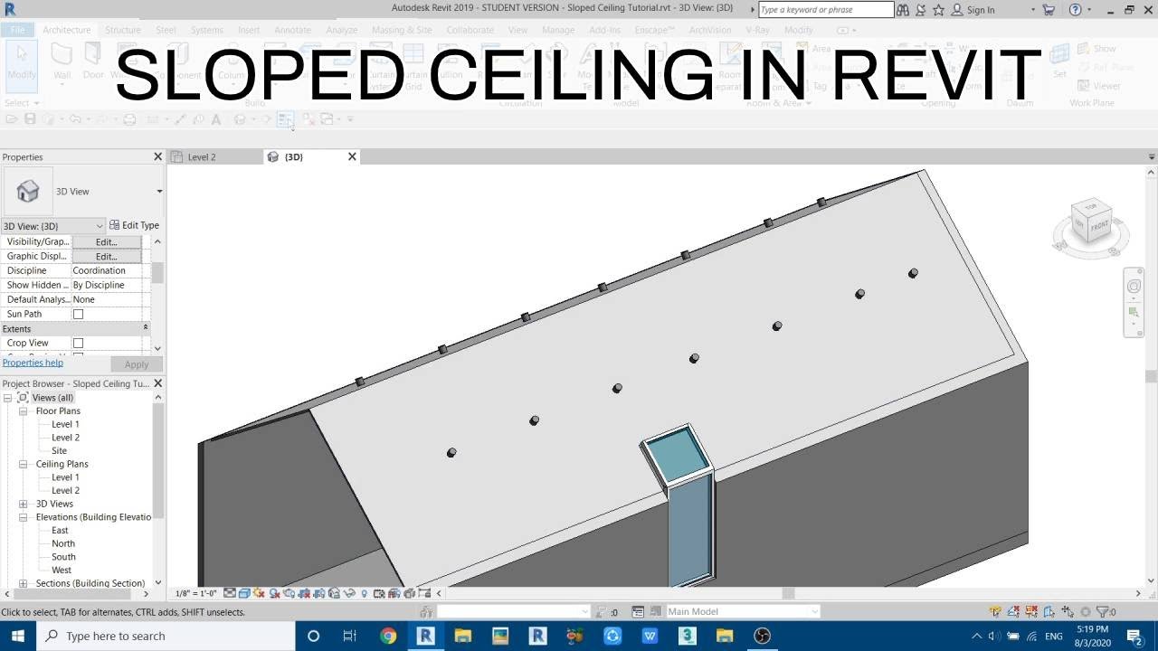The image size is (1158, 651).
Task: Close the {3D} view tab
Action: [x=352, y=157]
